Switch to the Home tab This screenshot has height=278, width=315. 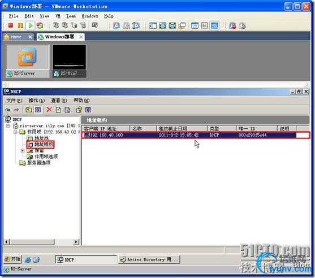[16, 37]
